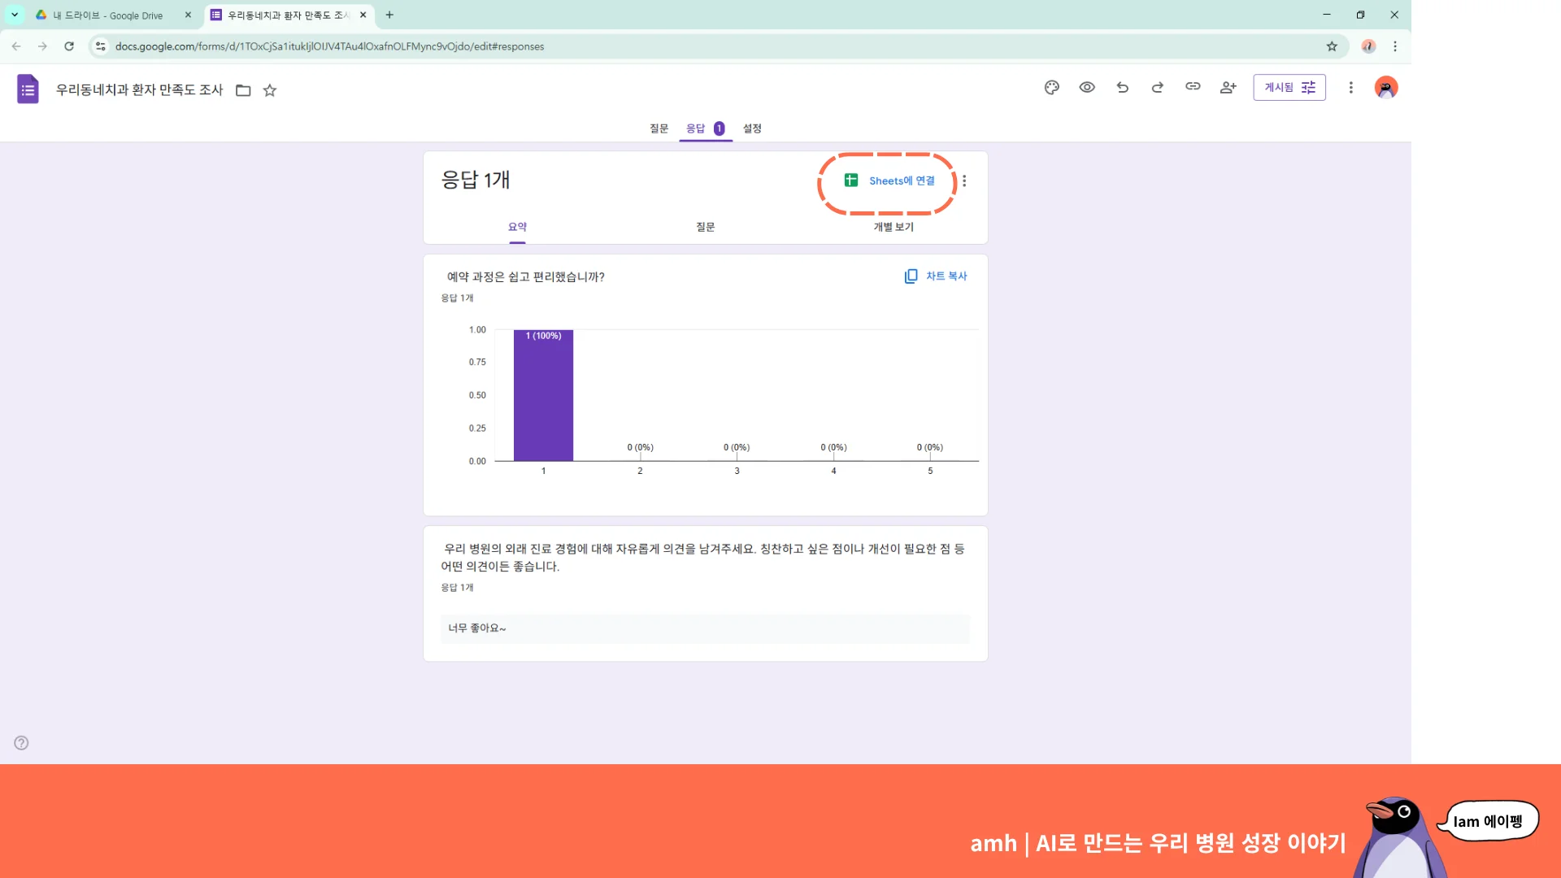Screen dimensions: 1561x878
Task: Switch to the 질문 main tab
Action: coord(659,128)
